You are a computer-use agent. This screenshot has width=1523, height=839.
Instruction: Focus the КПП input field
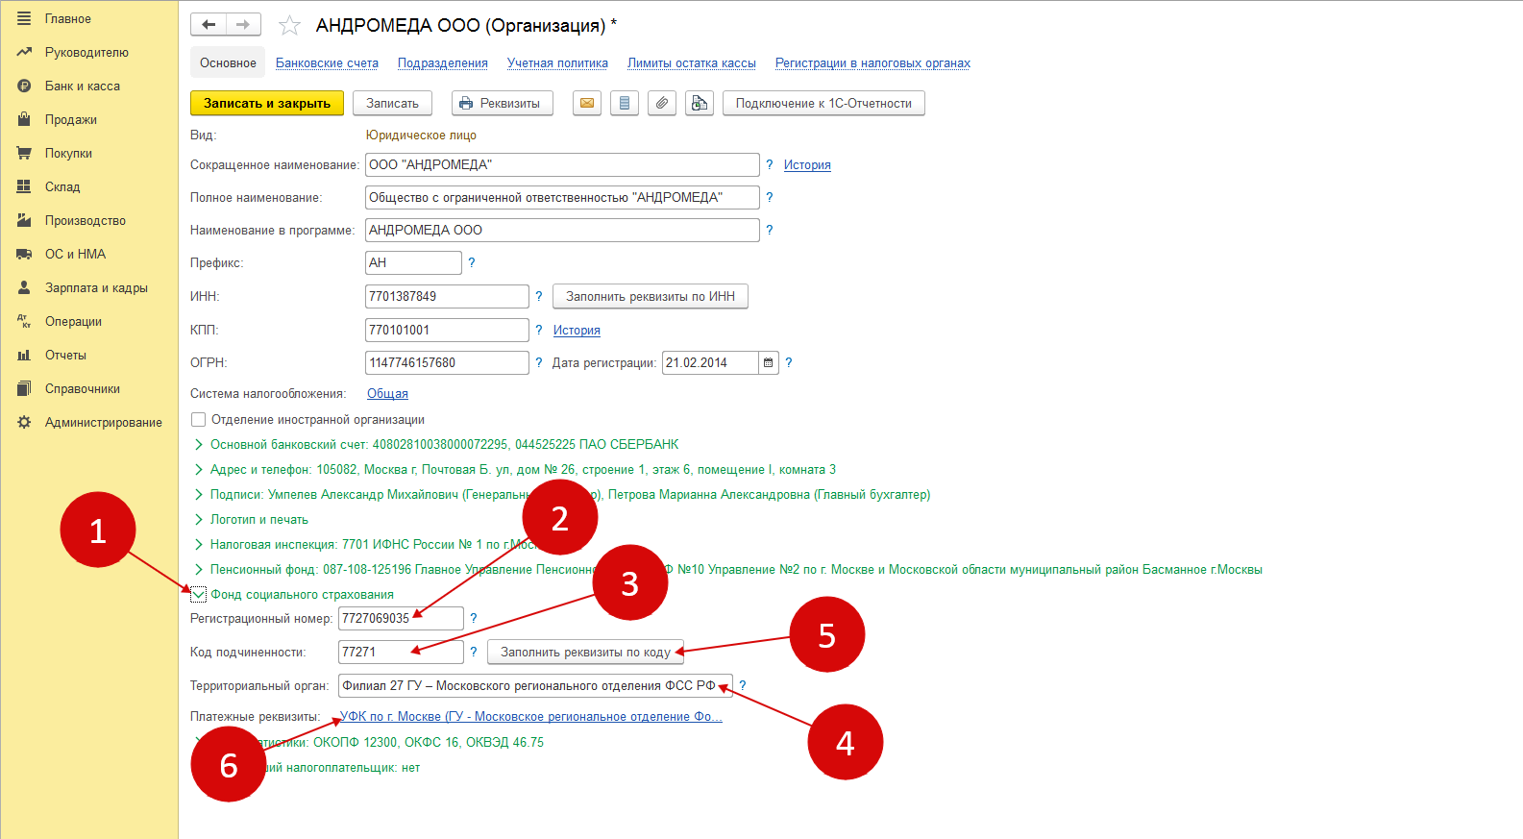(447, 331)
